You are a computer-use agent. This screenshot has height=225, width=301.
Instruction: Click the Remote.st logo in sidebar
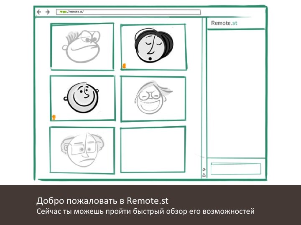point(224,23)
